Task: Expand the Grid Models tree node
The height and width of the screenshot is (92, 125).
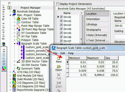Action: point(10,76)
